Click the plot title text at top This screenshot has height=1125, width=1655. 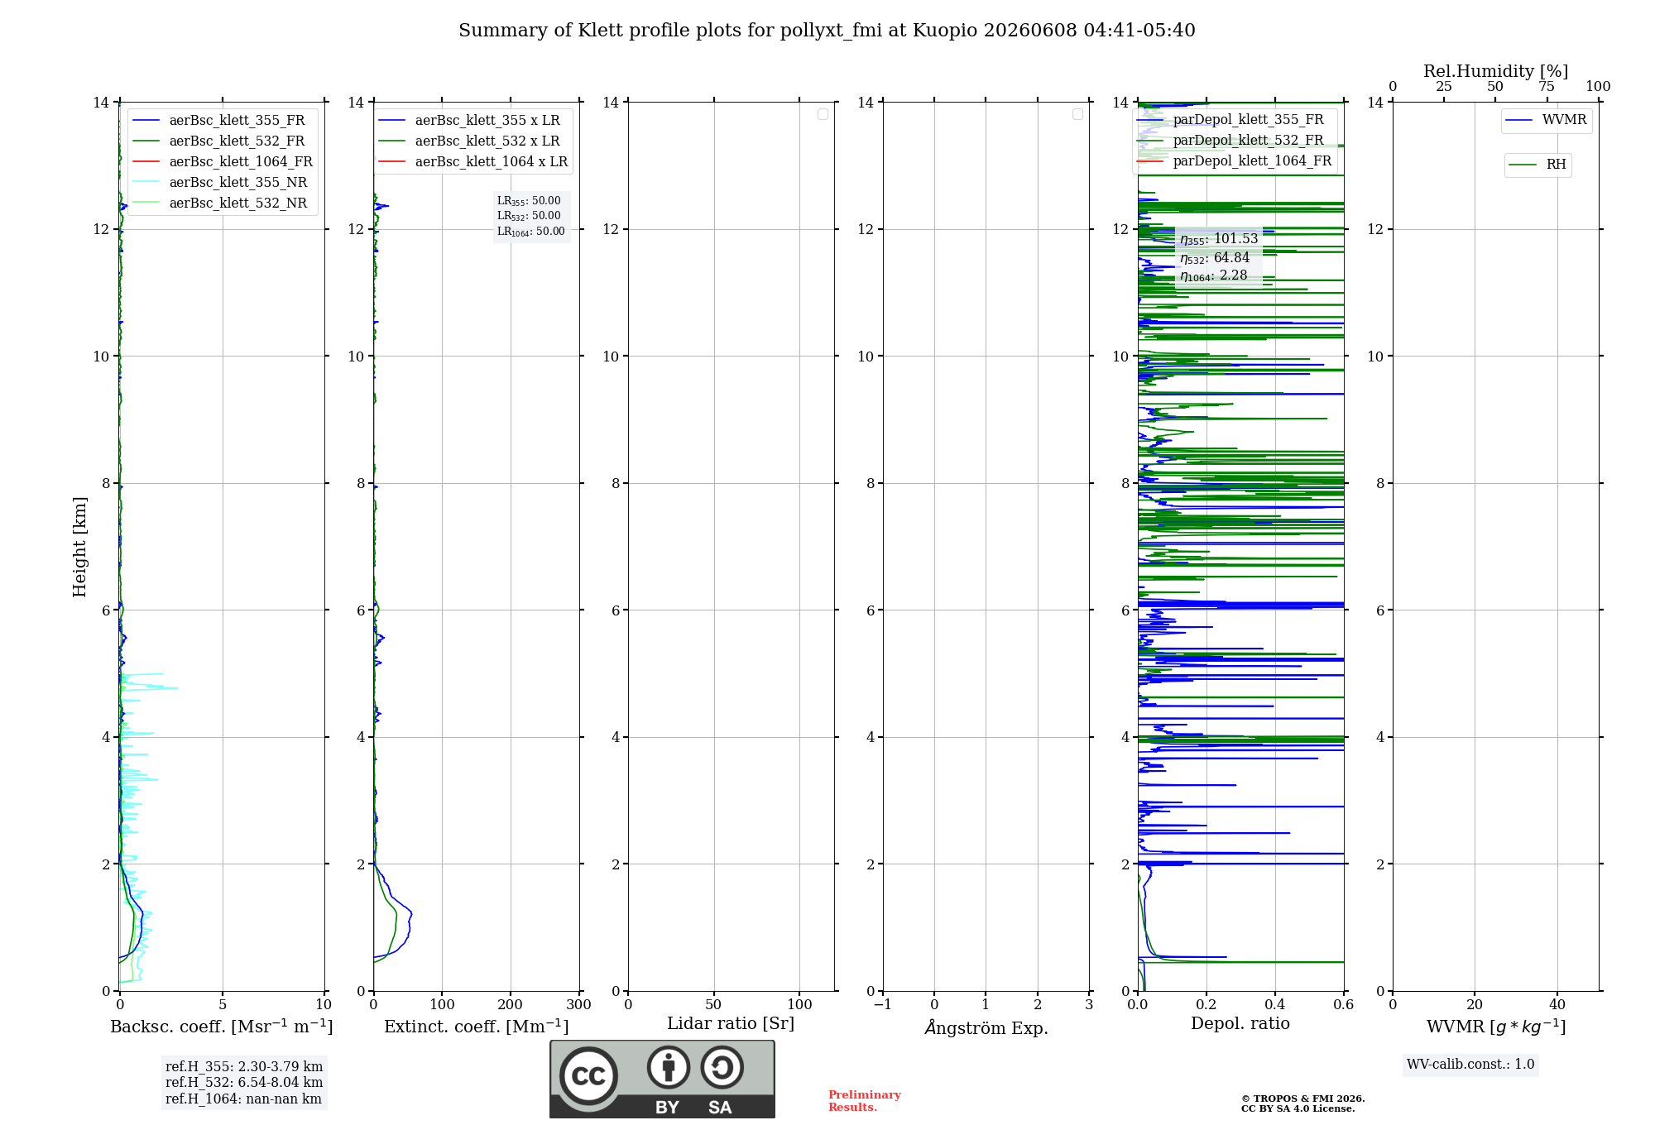pos(827,31)
